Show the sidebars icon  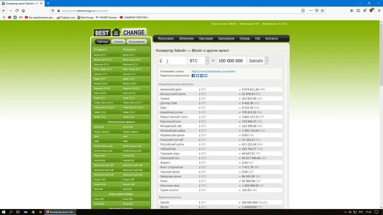pyautogui.click(x=358, y=11)
